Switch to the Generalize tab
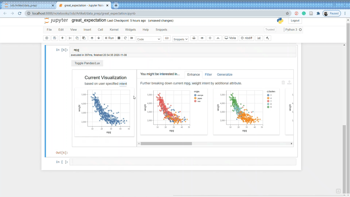Image resolution: width=350 pixels, height=197 pixels. tap(225, 75)
